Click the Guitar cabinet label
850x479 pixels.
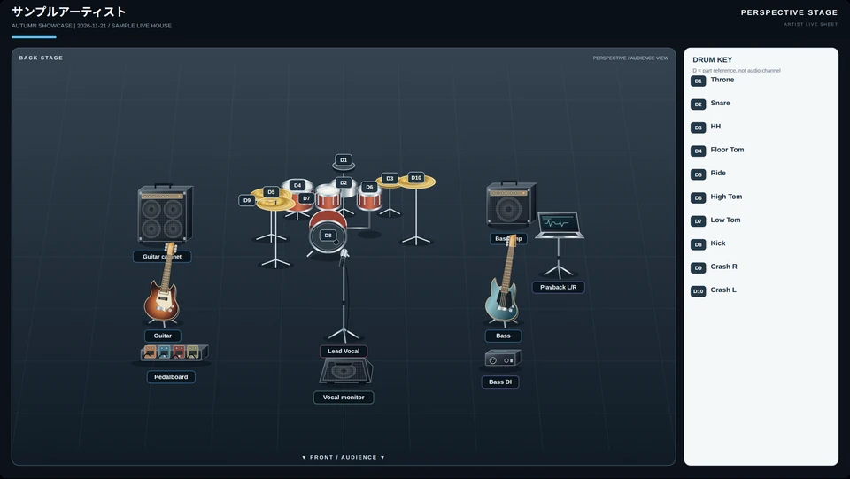tap(162, 256)
